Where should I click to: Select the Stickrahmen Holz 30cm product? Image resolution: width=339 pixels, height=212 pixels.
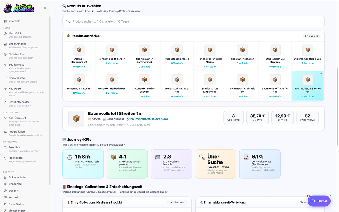308,57
